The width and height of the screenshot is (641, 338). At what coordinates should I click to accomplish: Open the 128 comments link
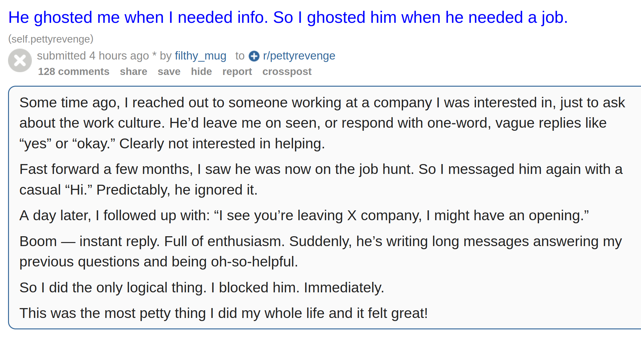pyautogui.click(x=74, y=72)
